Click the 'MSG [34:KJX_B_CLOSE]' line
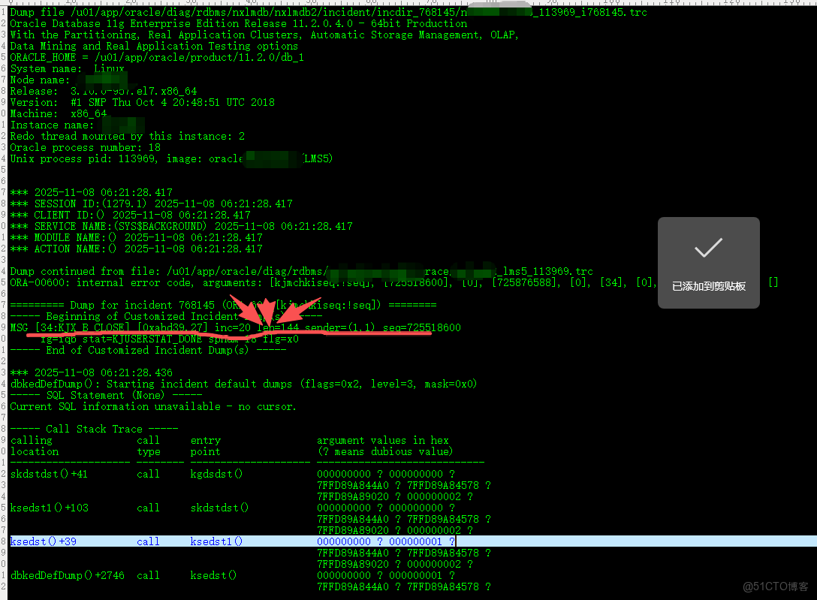The image size is (817, 600). point(236,327)
